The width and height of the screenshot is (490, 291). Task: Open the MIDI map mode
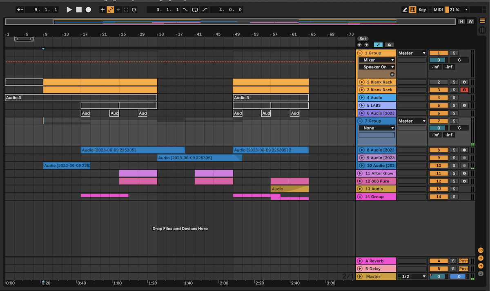point(438,9)
